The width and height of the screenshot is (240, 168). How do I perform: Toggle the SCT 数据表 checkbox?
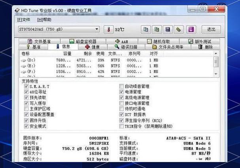121,115
